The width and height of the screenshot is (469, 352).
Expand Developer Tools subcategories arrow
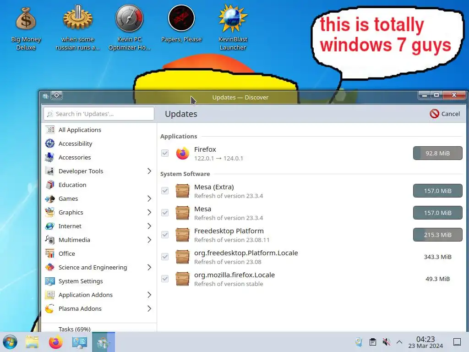[x=149, y=171]
